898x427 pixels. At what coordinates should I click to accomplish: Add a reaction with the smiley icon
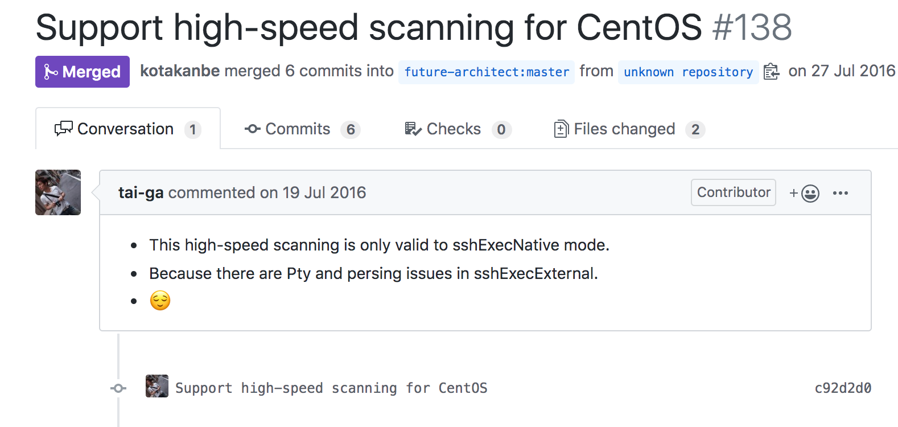click(x=804, y=194)
